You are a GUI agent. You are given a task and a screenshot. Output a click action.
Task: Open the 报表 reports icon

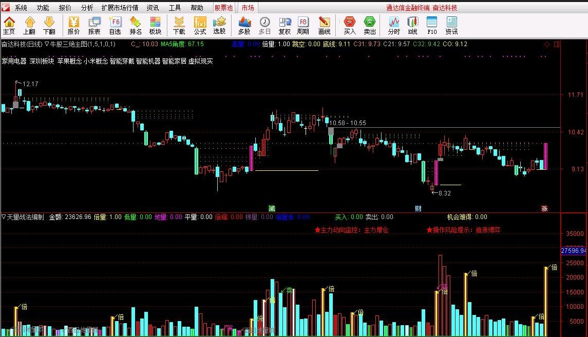coord(94,26)
